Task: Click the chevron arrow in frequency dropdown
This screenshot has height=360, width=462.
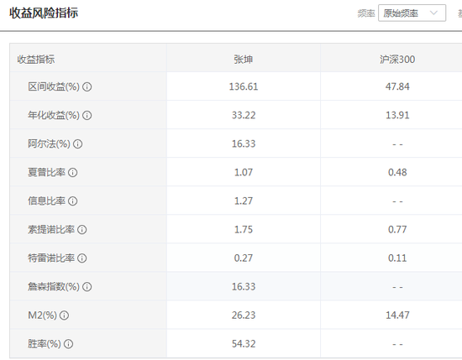Action: (x=433, y=13)
